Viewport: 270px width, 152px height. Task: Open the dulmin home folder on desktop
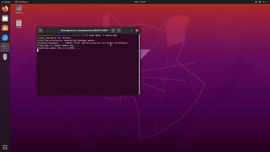click(19, 9)
